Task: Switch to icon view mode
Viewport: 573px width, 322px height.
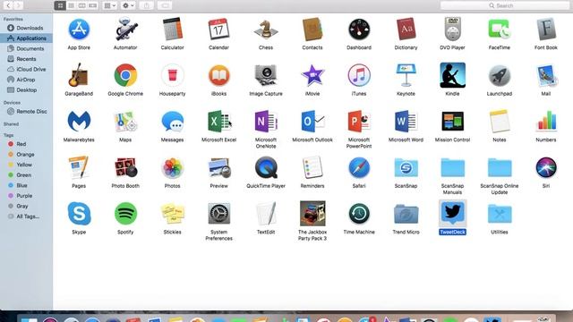Action: point(60,5)
